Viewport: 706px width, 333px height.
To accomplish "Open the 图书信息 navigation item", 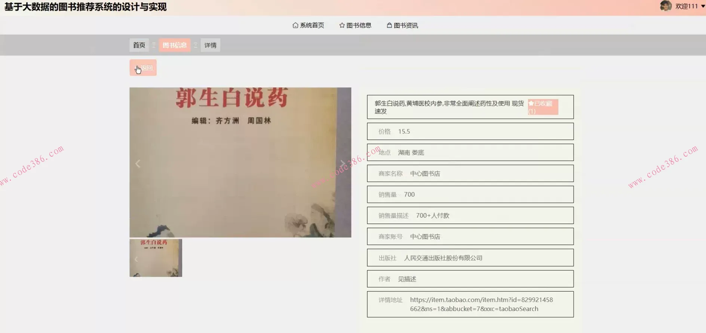I will (355, 25).
